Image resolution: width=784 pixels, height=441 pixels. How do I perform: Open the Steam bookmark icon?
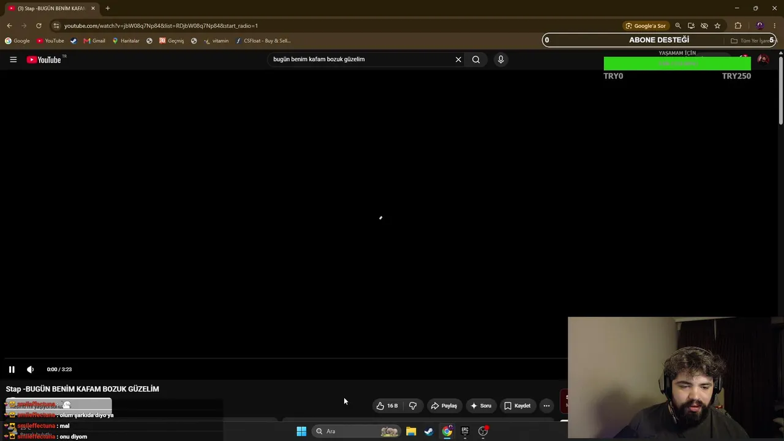point(73,41)
